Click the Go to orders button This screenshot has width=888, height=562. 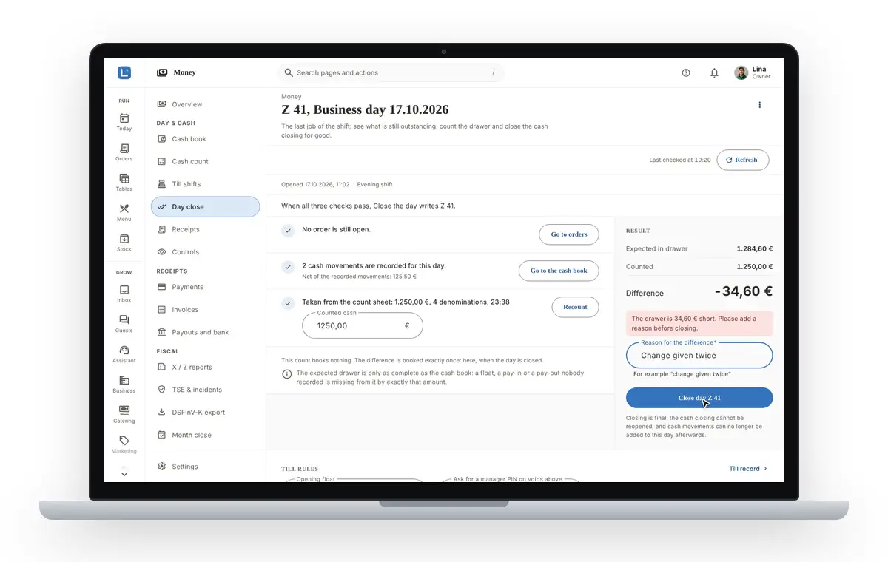pyautogui.click(x=569, y=234)
